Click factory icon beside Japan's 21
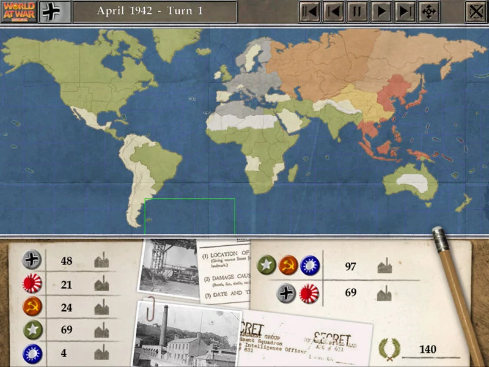Screen dimensions: 489x367 point(101,283)
